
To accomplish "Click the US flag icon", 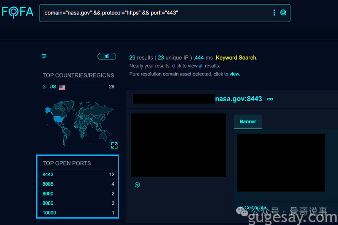I will (62, 87).
